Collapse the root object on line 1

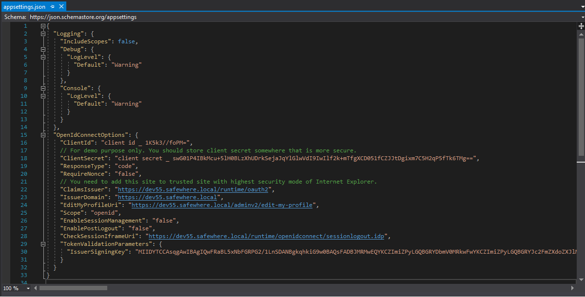(x=43, y=26)
